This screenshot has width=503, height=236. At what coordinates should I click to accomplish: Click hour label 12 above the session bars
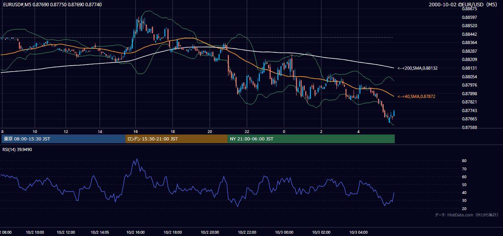click(x=66, y=131)
